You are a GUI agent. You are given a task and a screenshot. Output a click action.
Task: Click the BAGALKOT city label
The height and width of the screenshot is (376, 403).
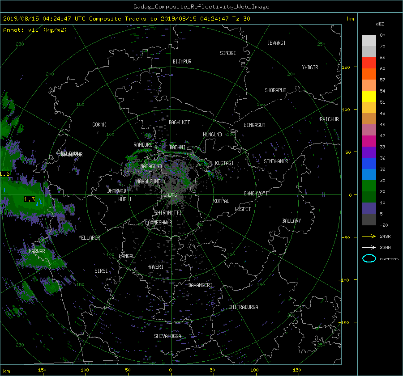(179, 123)
